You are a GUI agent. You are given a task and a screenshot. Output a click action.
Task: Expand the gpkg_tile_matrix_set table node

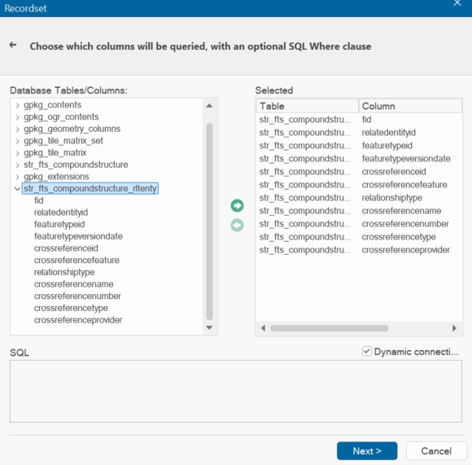[x=17, y=141]
